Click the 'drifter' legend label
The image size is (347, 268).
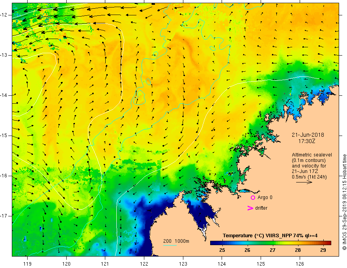[x=261, y=208]
